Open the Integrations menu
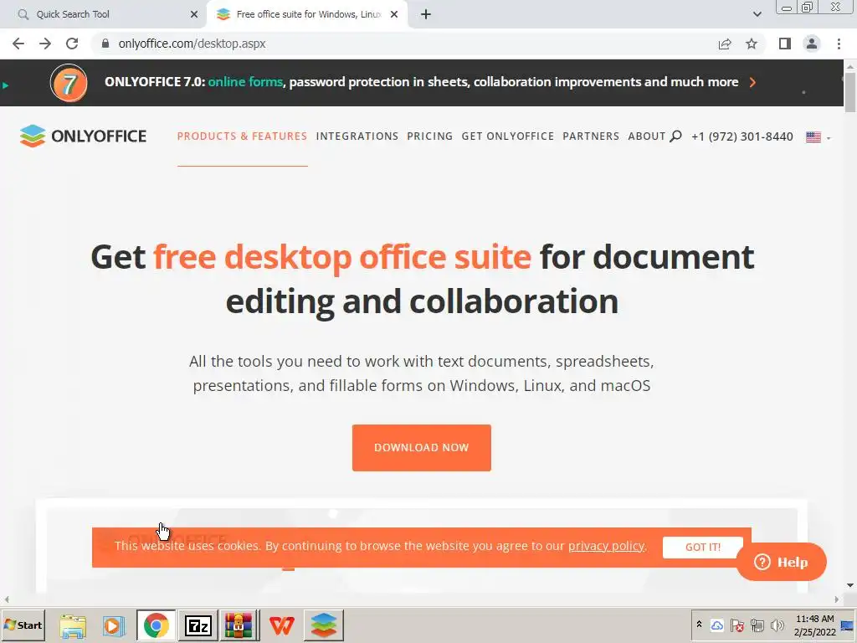This screenshot has width=857, height=643. pyautogui.click(x=357, y=136)
